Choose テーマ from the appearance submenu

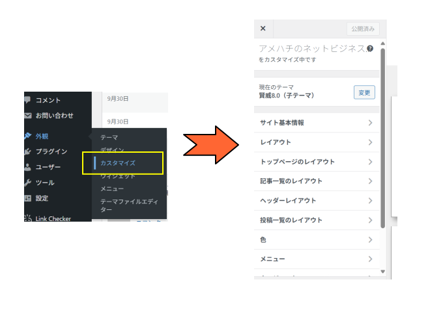pyautogui.click(x=109, y=137)
